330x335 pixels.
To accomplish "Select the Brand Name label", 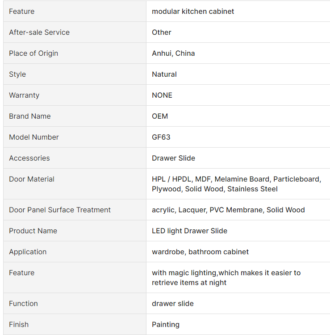I will click(x=30, y=116).
